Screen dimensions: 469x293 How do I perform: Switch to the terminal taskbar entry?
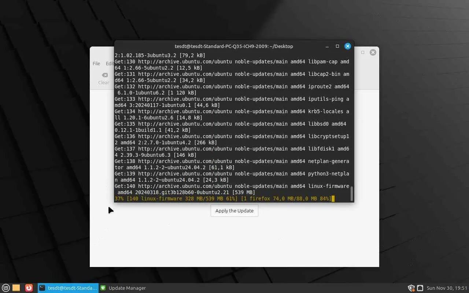[68, 288]
